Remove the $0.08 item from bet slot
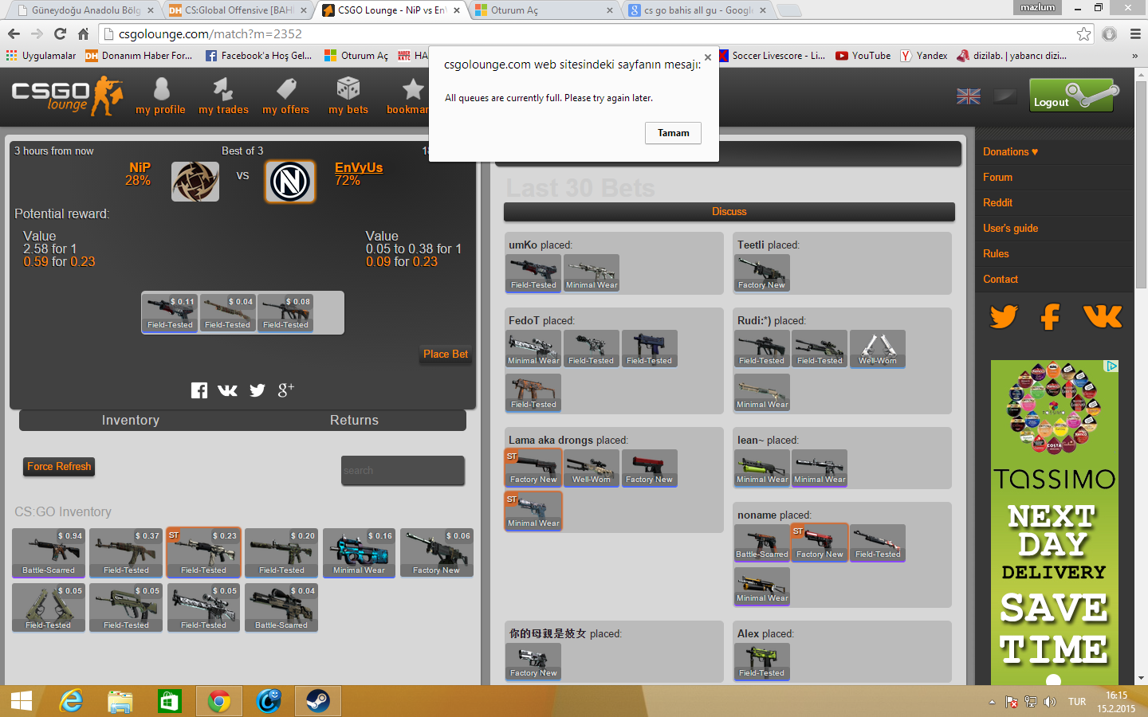This screenshot has height=717, width=1148. (x=285, y=313)
